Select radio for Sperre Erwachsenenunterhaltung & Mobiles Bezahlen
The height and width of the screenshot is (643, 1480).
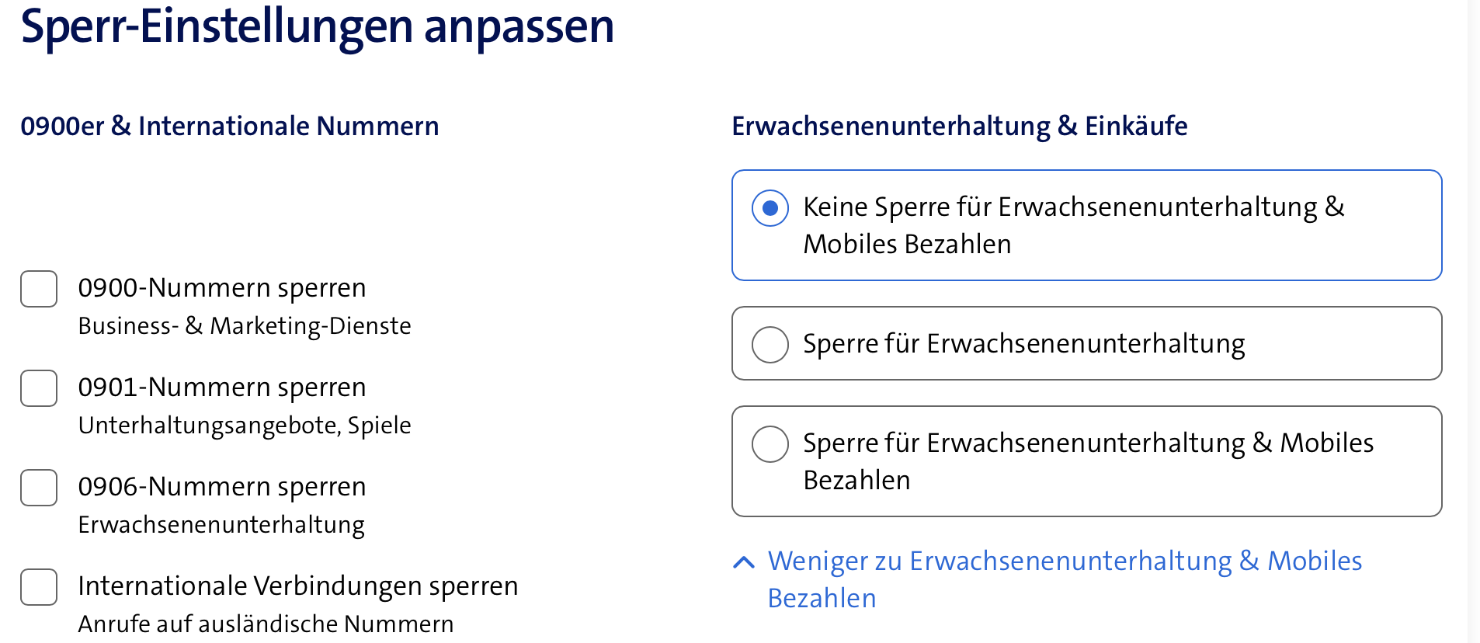tap(770, 444)
